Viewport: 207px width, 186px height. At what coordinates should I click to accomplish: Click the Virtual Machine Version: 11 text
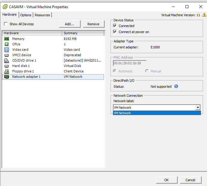[x=181, y=15]
